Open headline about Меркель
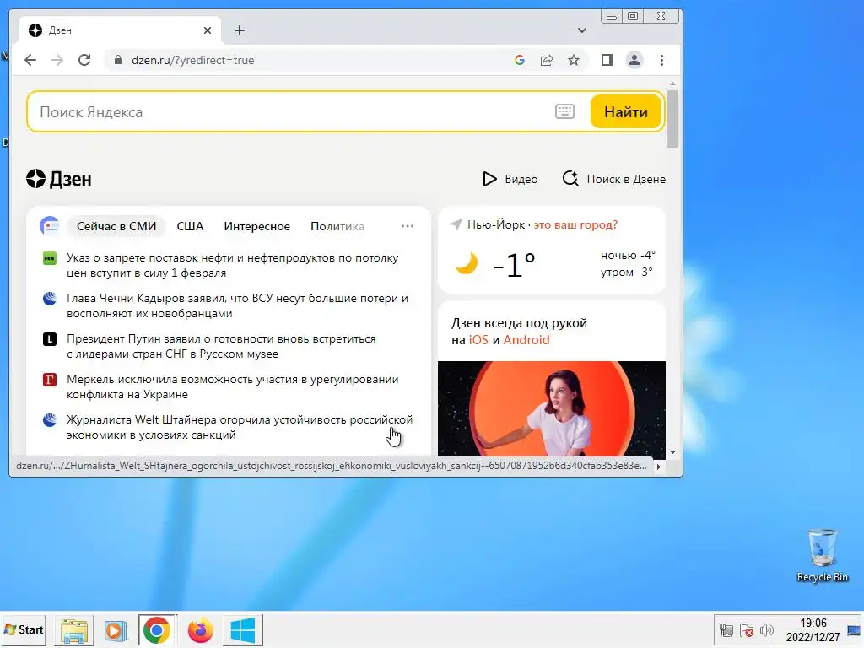The image size is (864, 648). coord(233,386)
